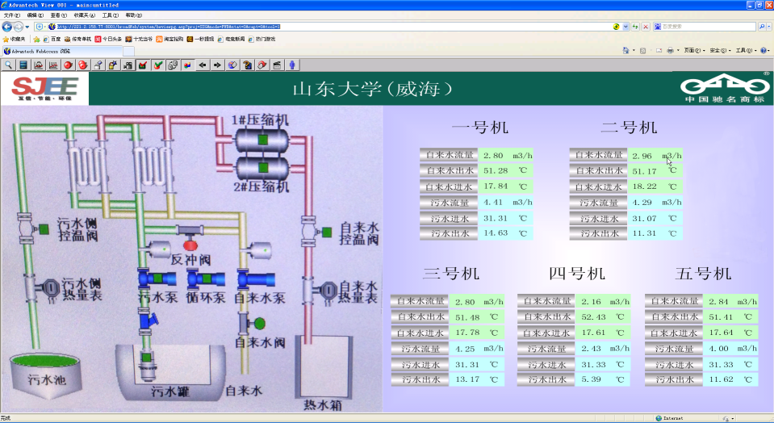This screenshot has width=774, height=423.
Task: Click the red 反冲阀 valve indicator
Action: click(x=191, y=245)
